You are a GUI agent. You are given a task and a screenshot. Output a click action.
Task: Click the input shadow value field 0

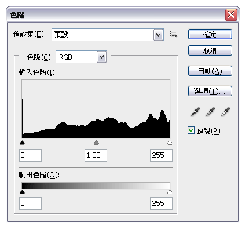[x=30, y=155]
